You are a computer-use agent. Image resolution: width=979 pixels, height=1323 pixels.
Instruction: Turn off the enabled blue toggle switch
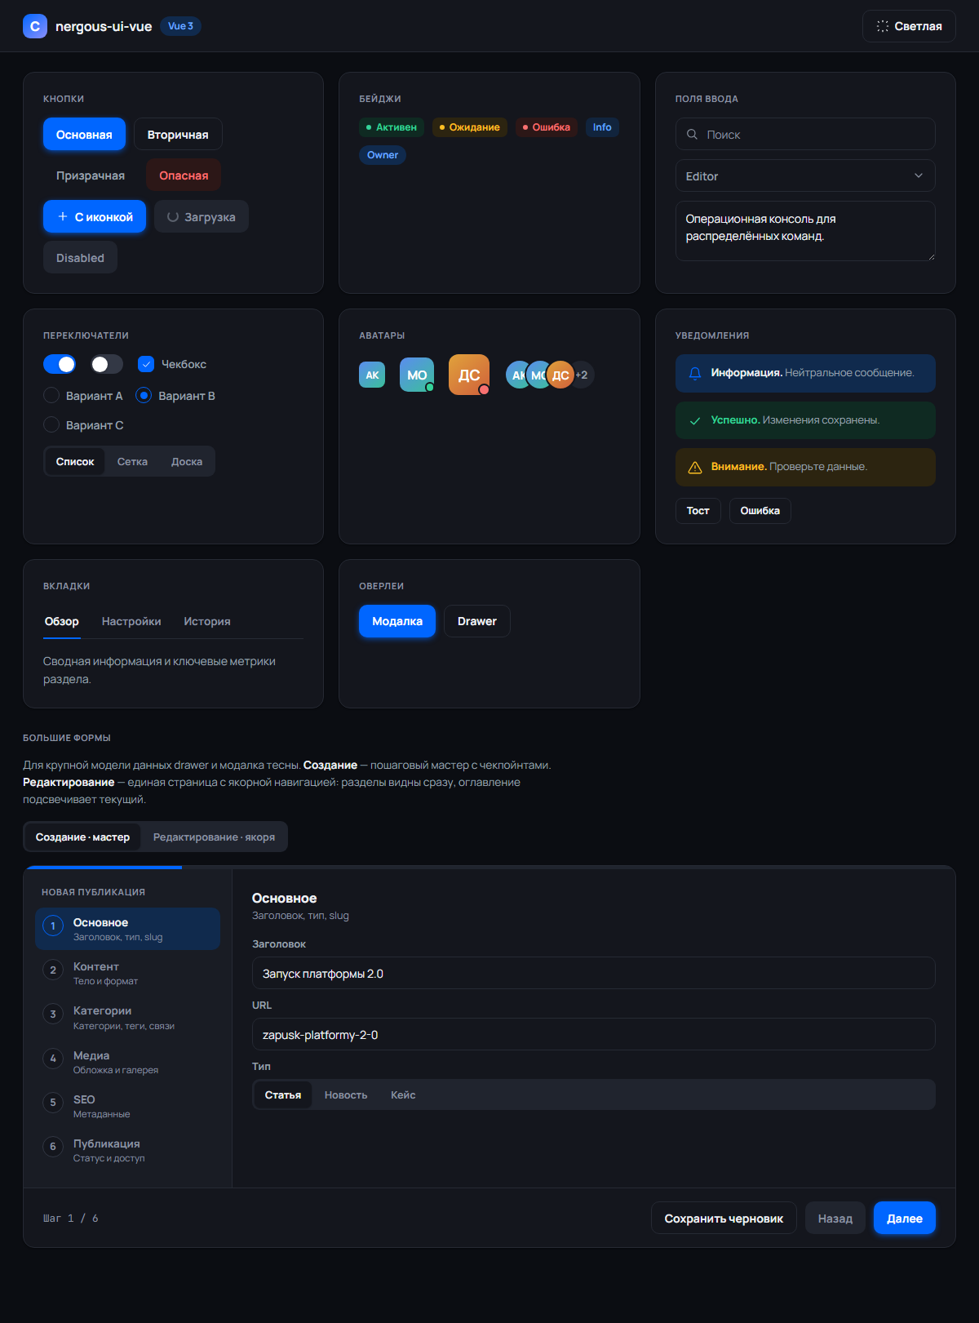pyautogui.click(x=60, y=364)
